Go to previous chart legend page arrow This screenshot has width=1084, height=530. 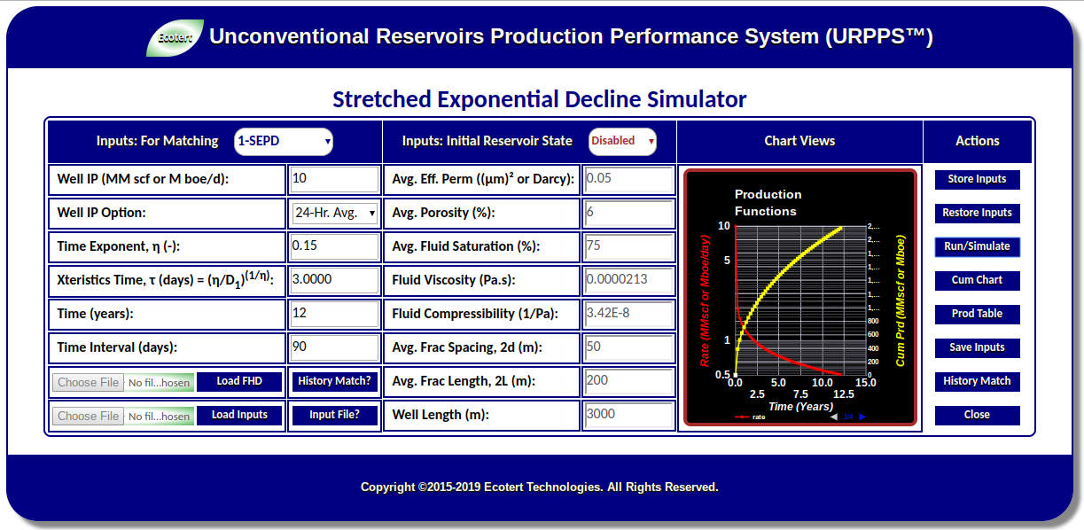pyautogui.click(x=833, y=417)
